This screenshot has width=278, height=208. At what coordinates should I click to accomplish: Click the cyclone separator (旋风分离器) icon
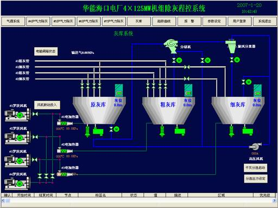(x=231, y=46)
